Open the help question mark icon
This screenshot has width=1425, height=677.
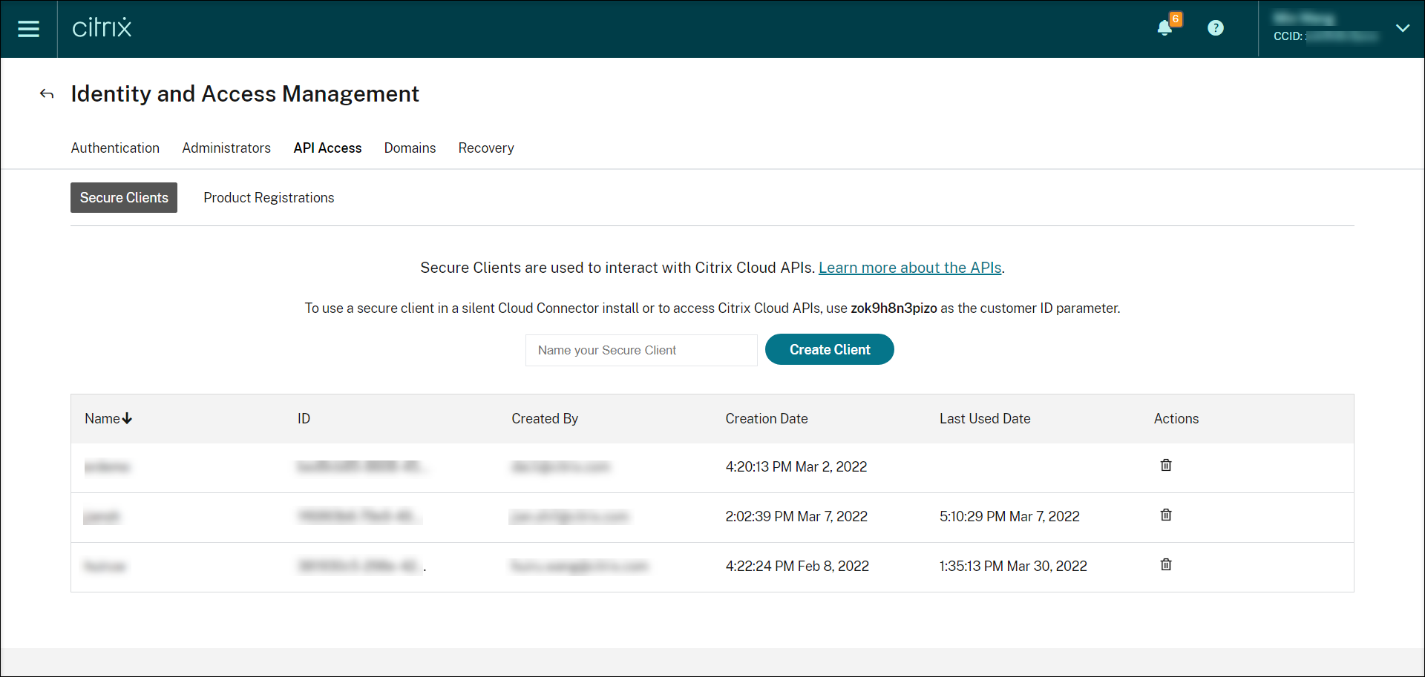coord(1215,28)
